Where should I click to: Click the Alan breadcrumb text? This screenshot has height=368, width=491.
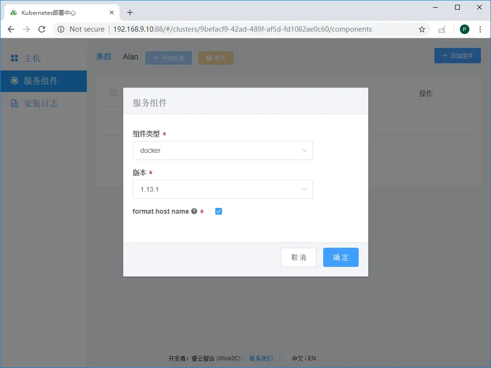130,57
